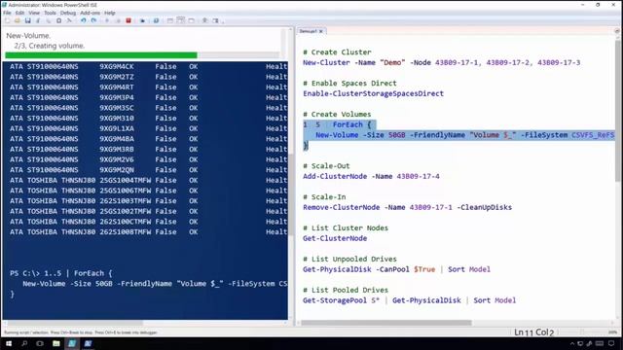Click the green New-Volume progress bar
Viewport: 623px width, 350px height.
click(101, 55)
